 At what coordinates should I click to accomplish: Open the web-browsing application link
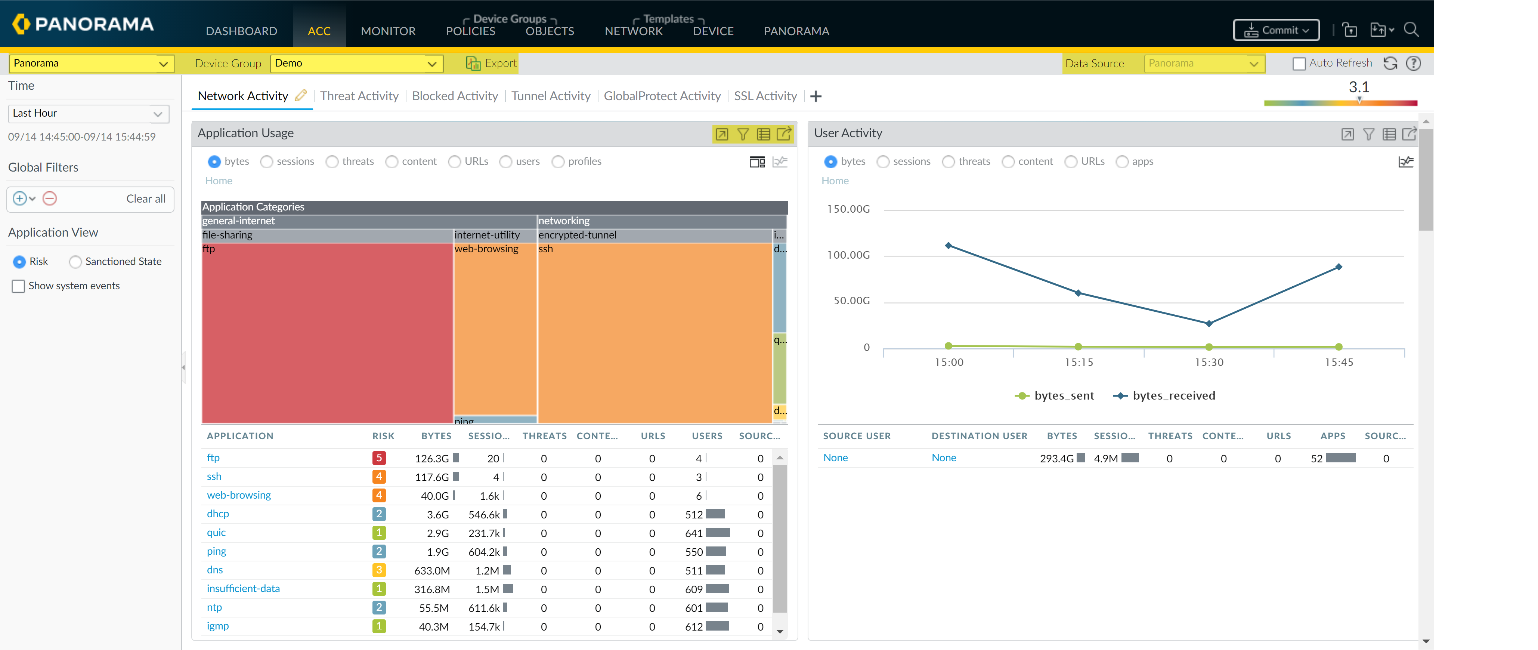point(238,495)
